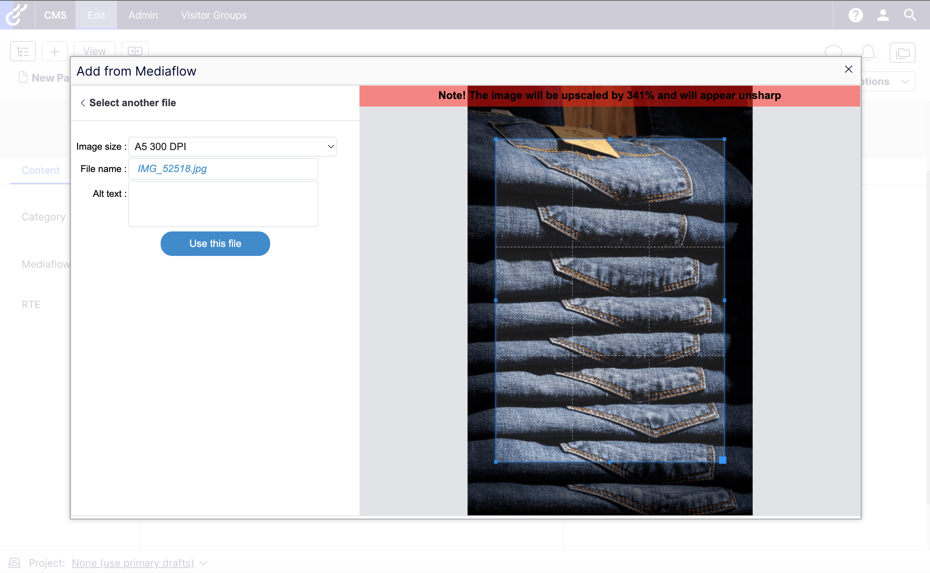This screenshot has width=930, height=573.
Task: Switch to the Content tab
Action: pos(40,170)
